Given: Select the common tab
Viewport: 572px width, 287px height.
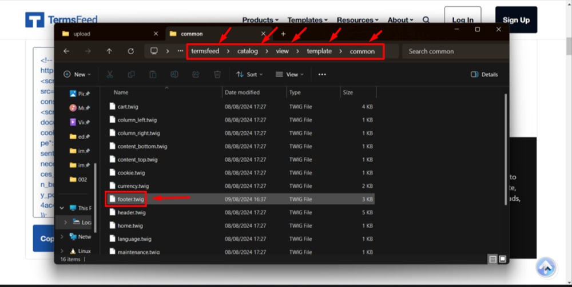Looking at the screenshot, I should (192, 34).
